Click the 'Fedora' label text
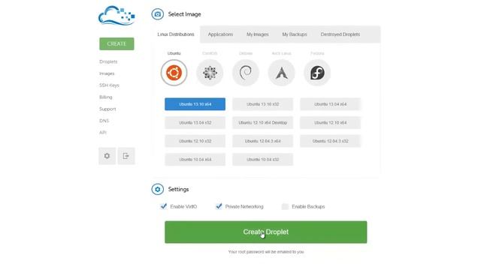This screenshot has height=270, width=481. click(317, 53)
